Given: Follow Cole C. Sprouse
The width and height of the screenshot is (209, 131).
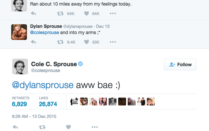Looking at the screenshot, I should pos(180,65).
